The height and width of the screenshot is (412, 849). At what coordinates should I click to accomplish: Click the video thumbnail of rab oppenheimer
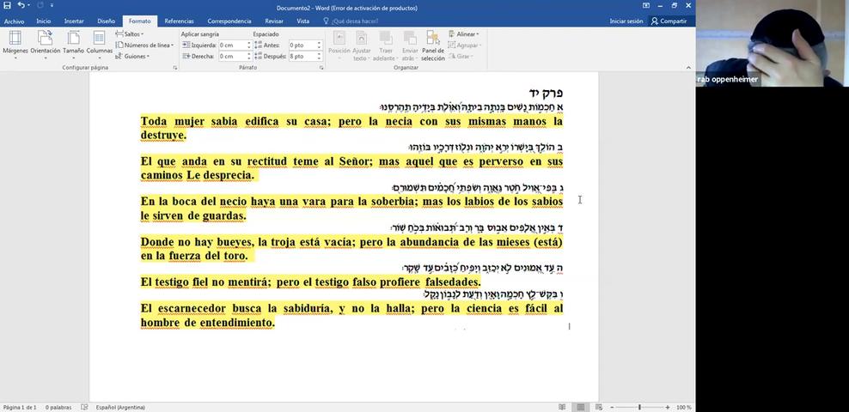click(x=773, y=43)
